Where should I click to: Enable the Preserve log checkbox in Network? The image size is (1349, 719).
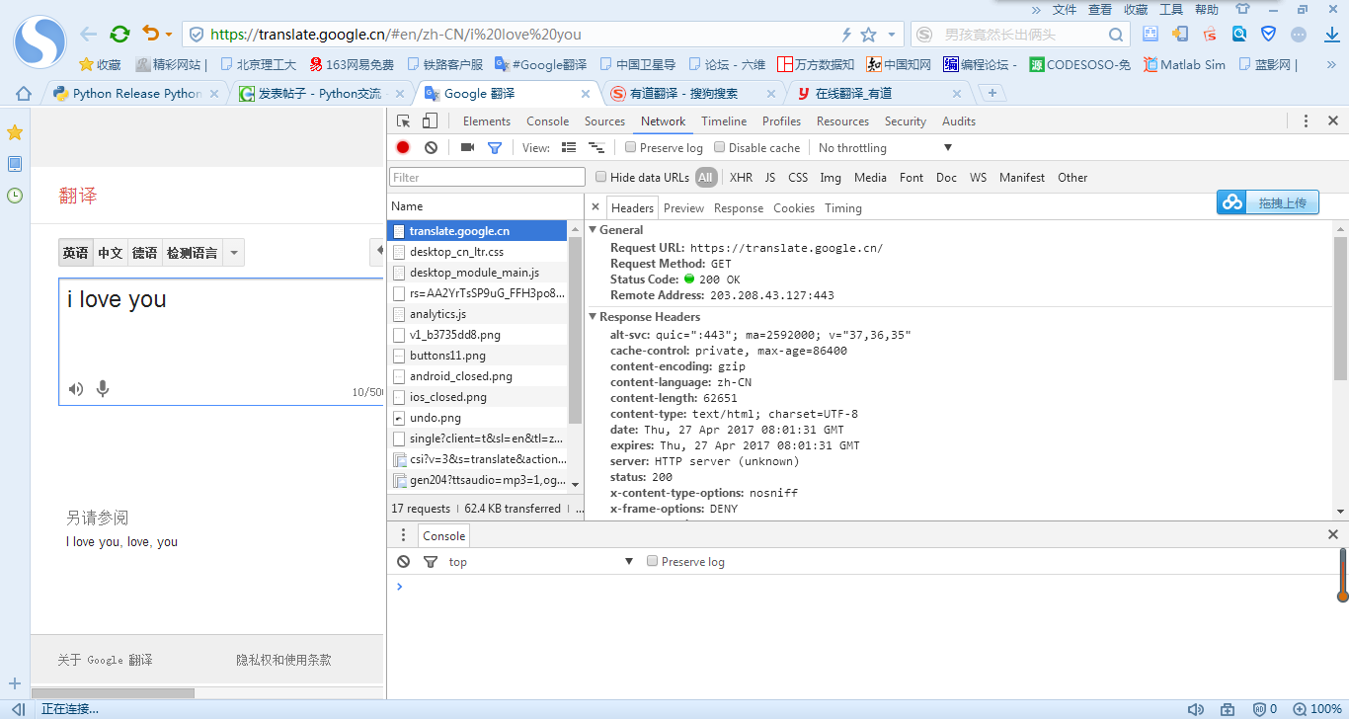click(630, 147)
